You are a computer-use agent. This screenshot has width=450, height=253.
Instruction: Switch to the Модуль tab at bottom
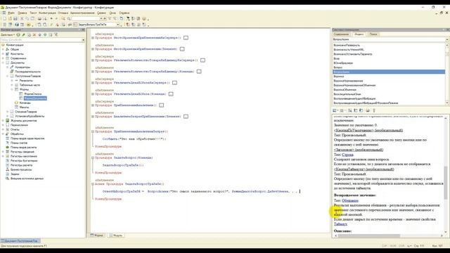[115, 235]
